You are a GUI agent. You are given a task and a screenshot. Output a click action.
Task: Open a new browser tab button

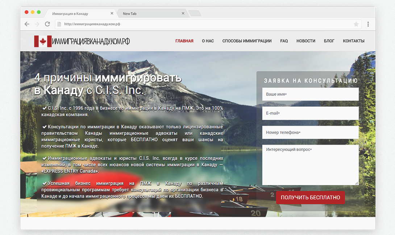tap(195, 13)
